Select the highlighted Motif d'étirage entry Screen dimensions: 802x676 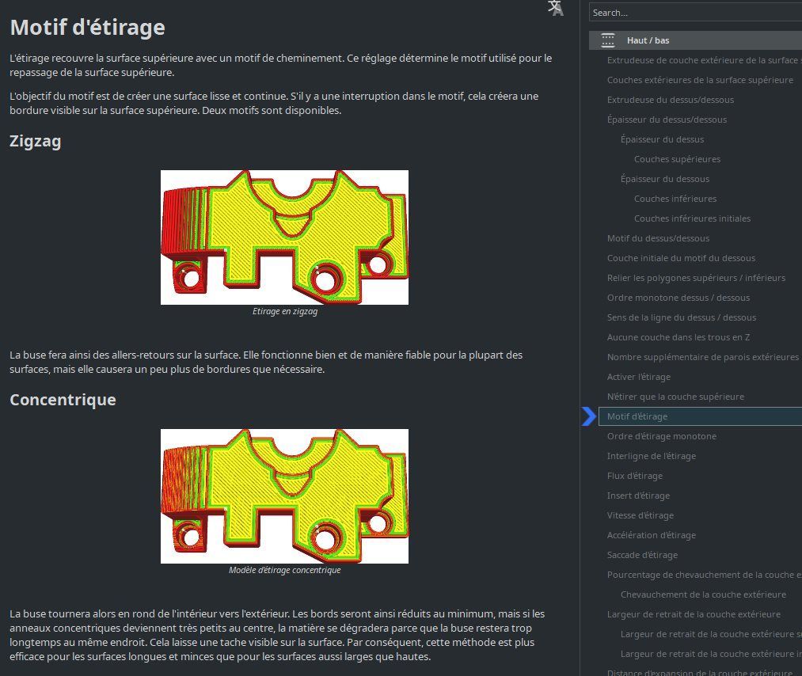(701, 416)
